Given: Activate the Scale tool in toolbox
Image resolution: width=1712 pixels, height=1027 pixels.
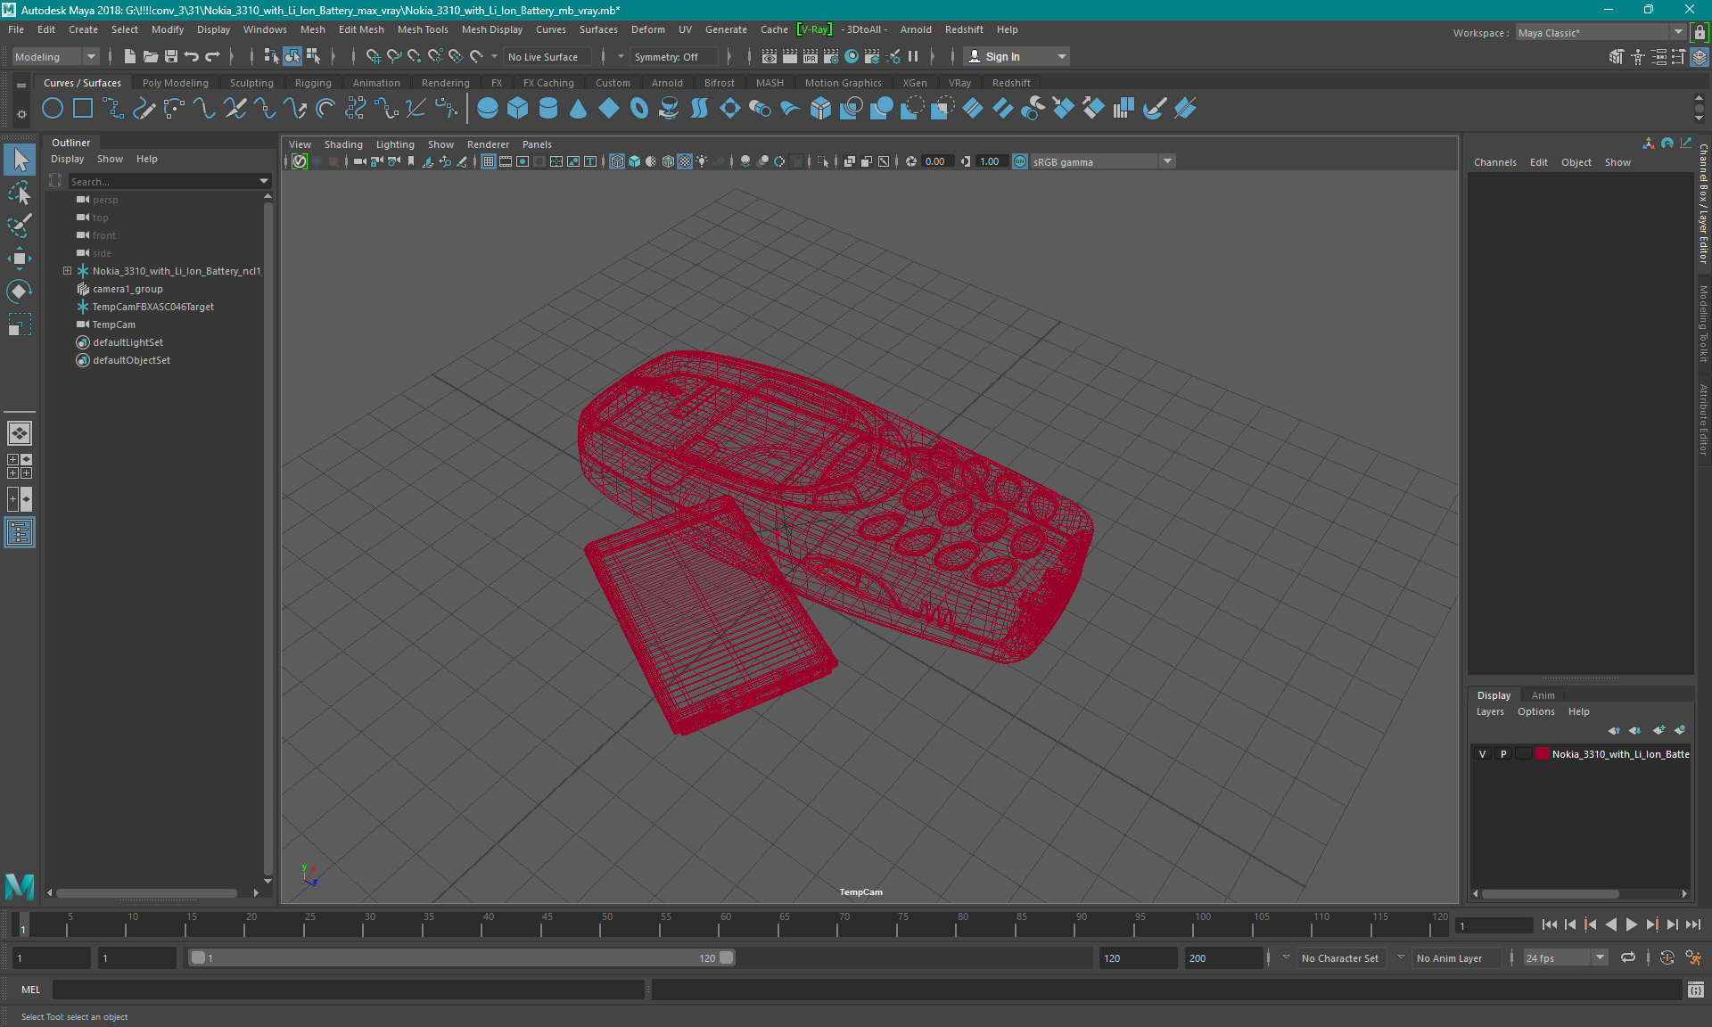Looking at the screenshot, I should pos(20,325).
